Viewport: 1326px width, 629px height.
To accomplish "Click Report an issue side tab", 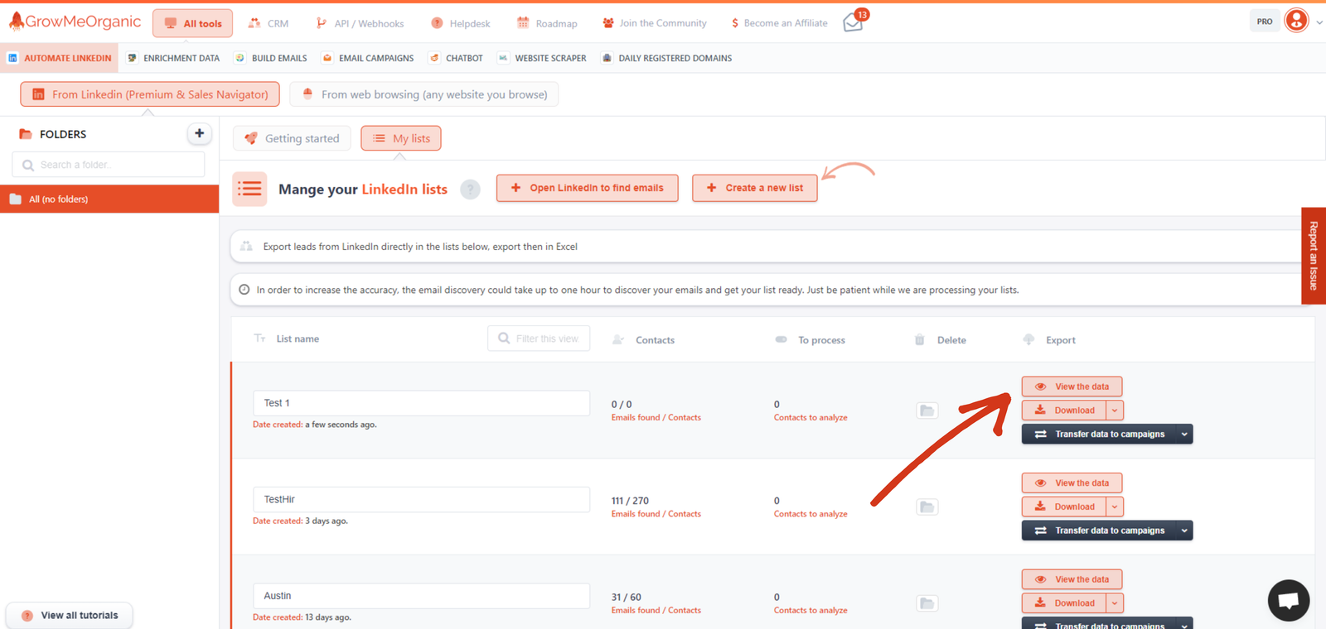I will [x=1314, y=256].
